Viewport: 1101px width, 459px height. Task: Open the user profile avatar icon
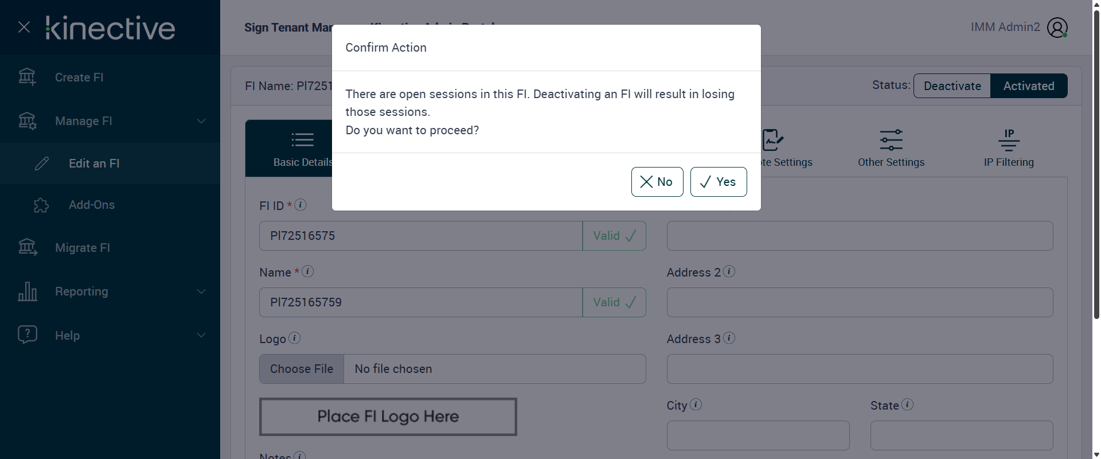1057,27
